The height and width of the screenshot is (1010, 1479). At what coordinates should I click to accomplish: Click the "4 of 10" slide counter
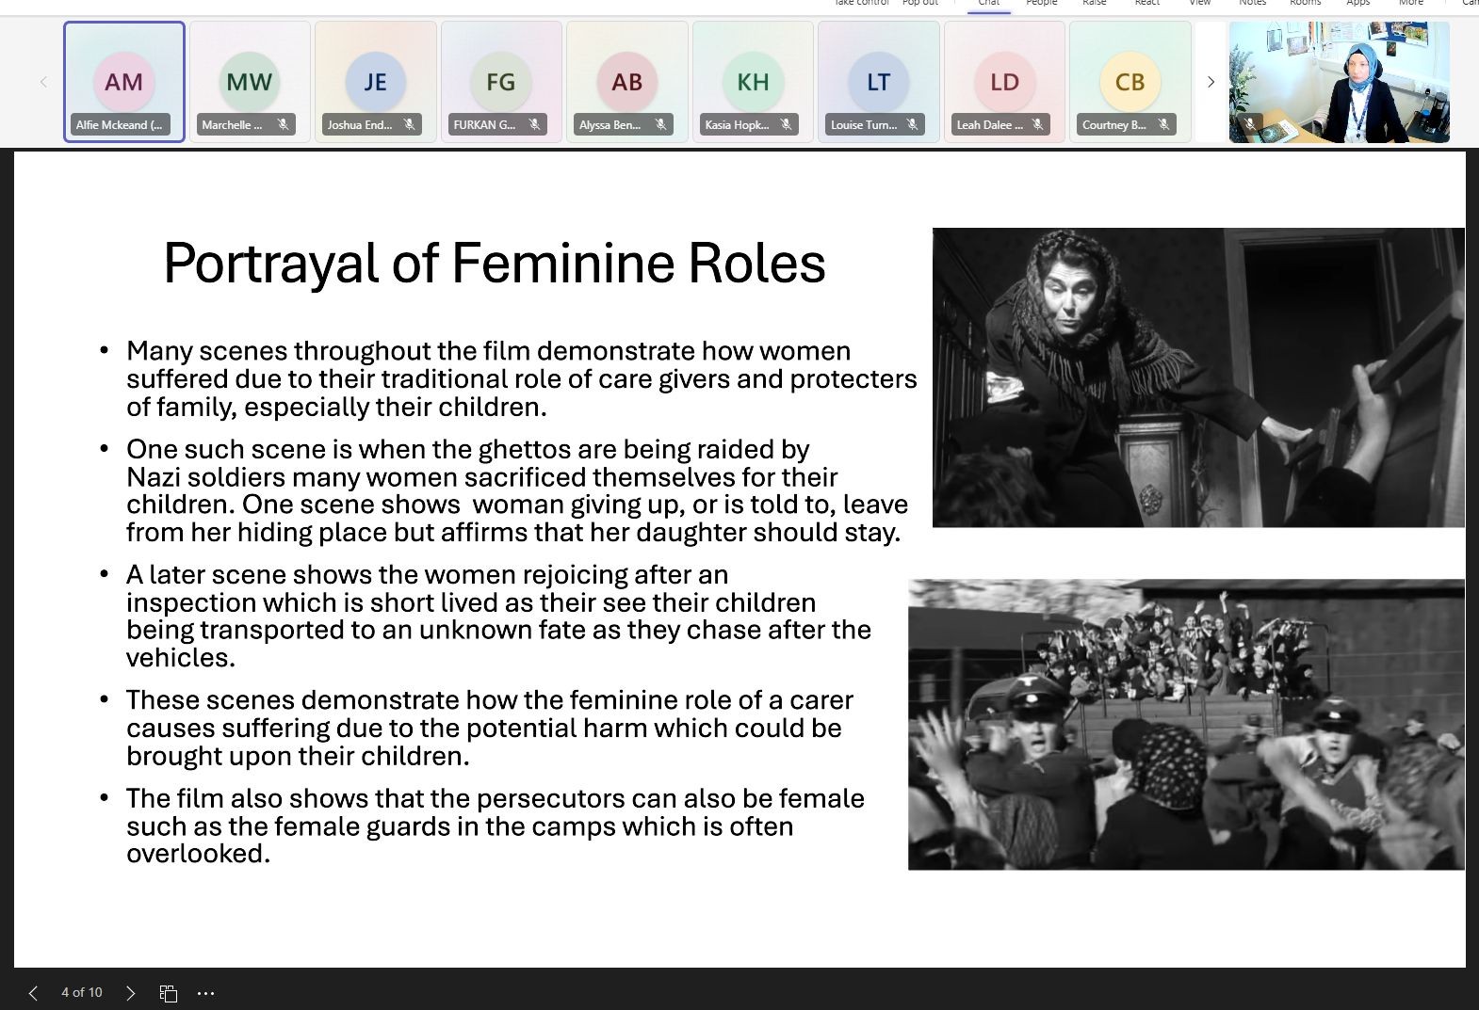pyautogui.click(x=82, y=992)
